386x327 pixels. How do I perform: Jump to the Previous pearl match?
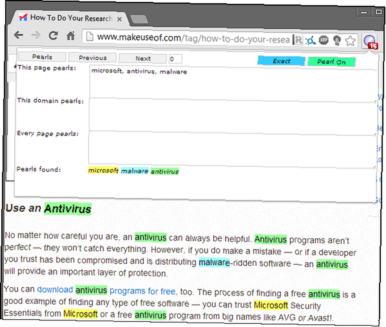pos(93,58)
